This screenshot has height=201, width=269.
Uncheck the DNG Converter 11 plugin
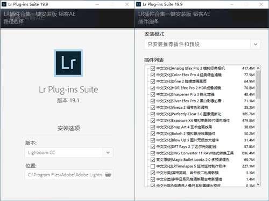[x=153, y=153]
